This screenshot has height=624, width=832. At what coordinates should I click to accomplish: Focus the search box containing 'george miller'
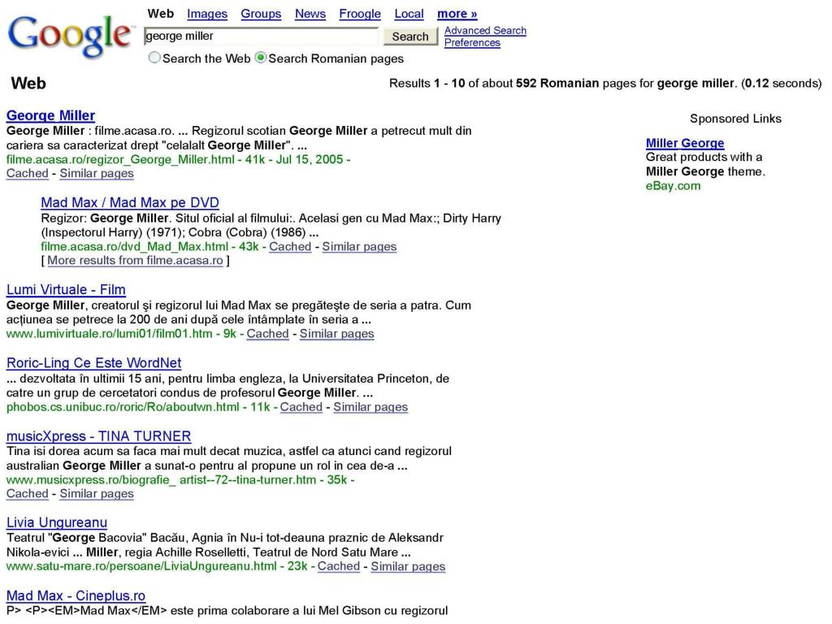coord(261,36)
